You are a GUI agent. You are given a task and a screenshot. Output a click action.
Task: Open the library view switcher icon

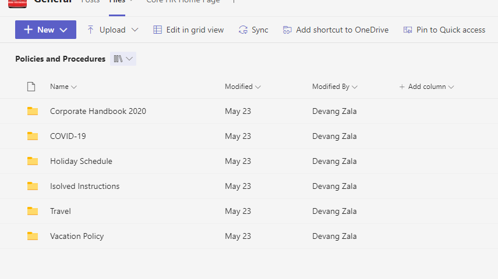tap(118, 59)
